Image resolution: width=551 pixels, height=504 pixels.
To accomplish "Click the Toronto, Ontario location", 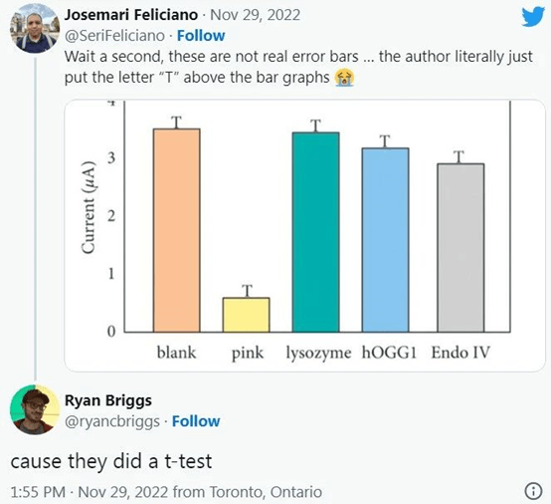I will [266, 492].
